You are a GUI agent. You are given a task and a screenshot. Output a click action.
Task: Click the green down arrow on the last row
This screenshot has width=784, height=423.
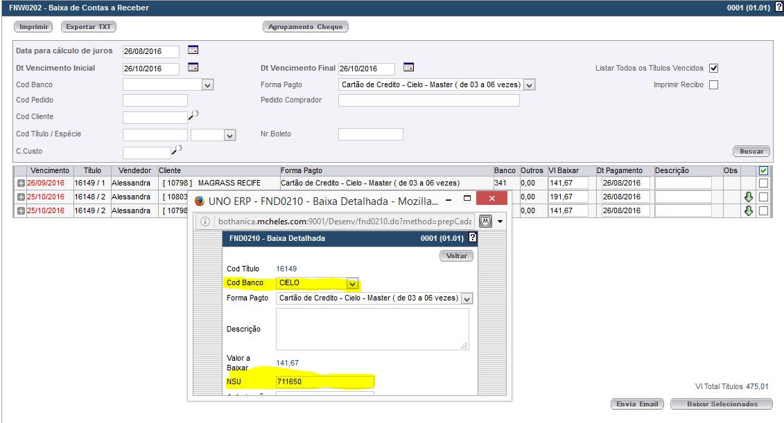749,210
